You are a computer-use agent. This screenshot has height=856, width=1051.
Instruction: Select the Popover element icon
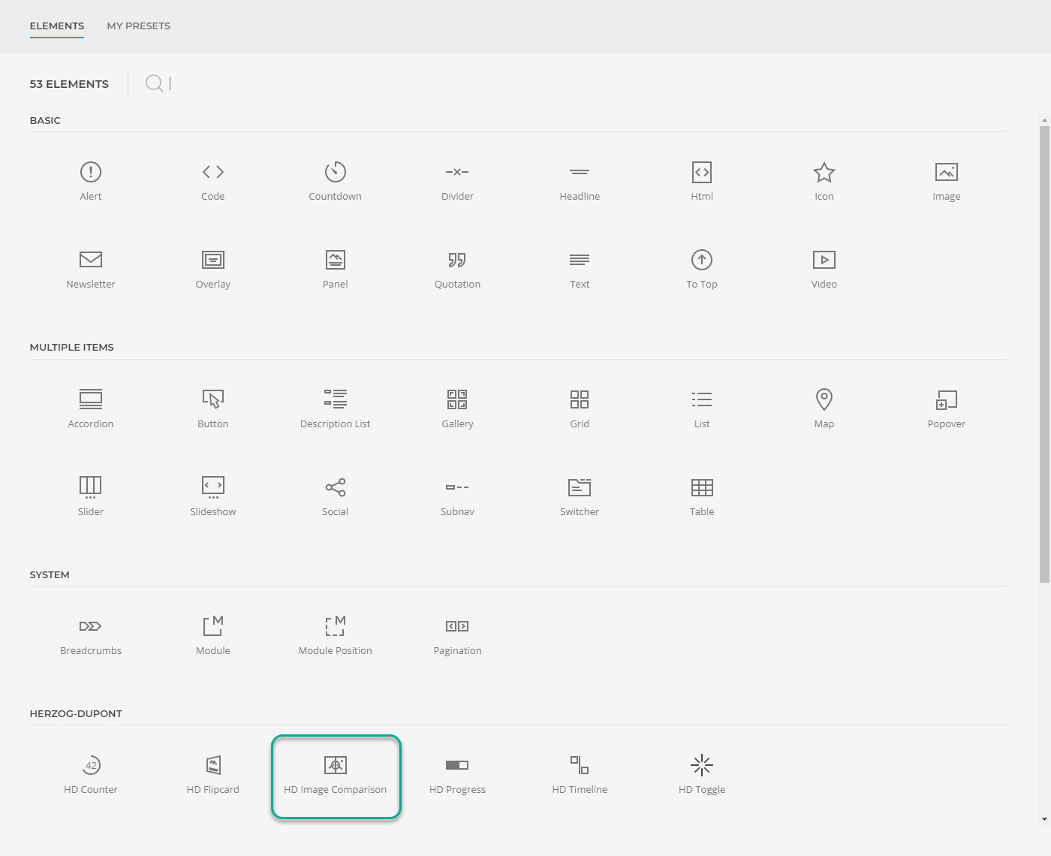coord(946,408)
